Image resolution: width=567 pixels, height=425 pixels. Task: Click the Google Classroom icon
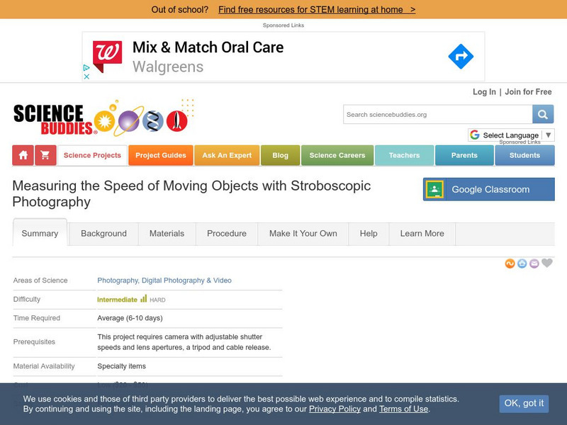click(434, 189)
